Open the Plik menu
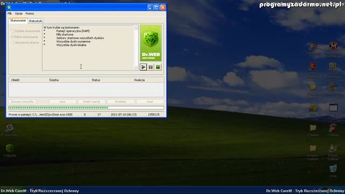Viewport: 345px width, 194px height. [x=10, y=13]
